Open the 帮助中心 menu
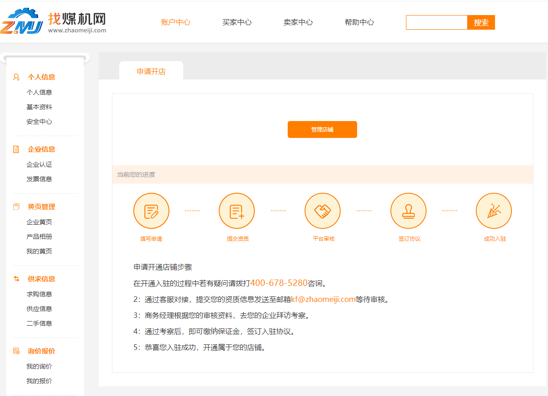This screenshot has height=396, width=548. pyautogui.click(x=359, y=22)
